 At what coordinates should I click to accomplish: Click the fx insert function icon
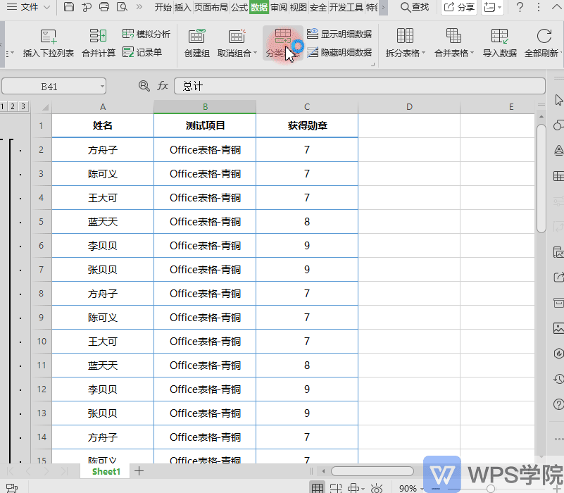tap(163, 86)
